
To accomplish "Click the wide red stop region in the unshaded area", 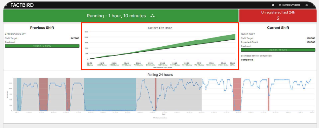I will tap(237, 94).
